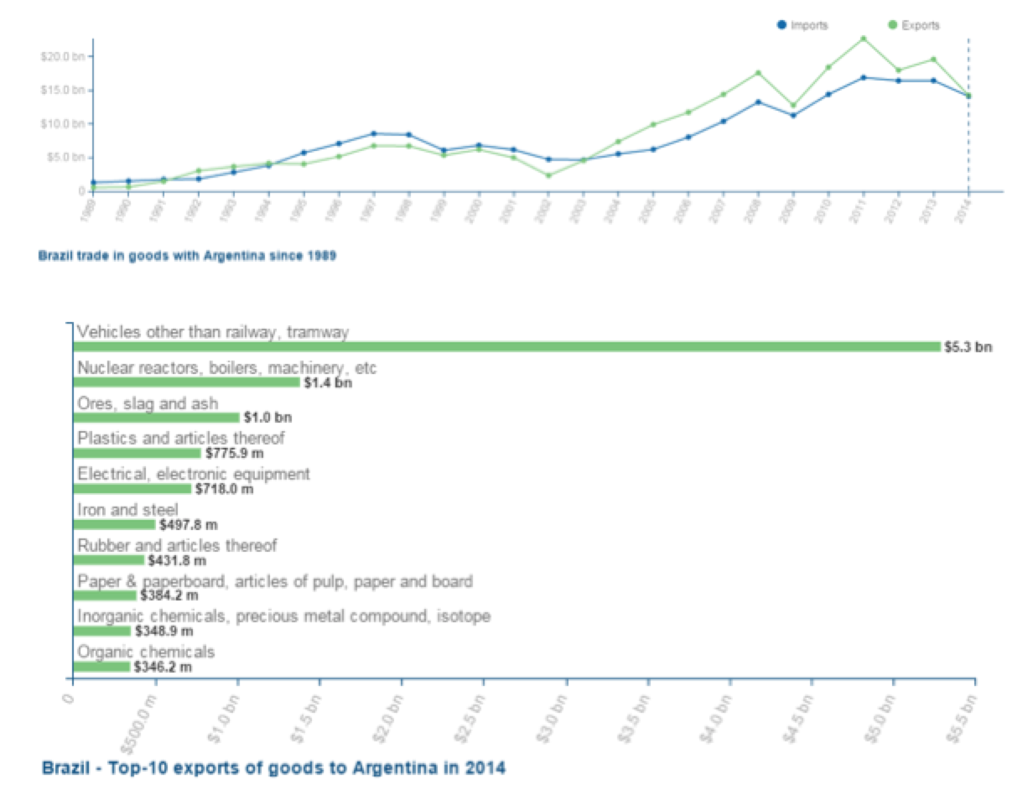Click the $10.0 bn y-axis label
The width and height of the screenshot is (1033, 795).
[x=62, y=123]
